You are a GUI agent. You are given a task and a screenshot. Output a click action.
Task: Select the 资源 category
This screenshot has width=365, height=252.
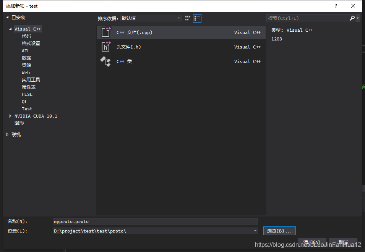pos(26,65)
